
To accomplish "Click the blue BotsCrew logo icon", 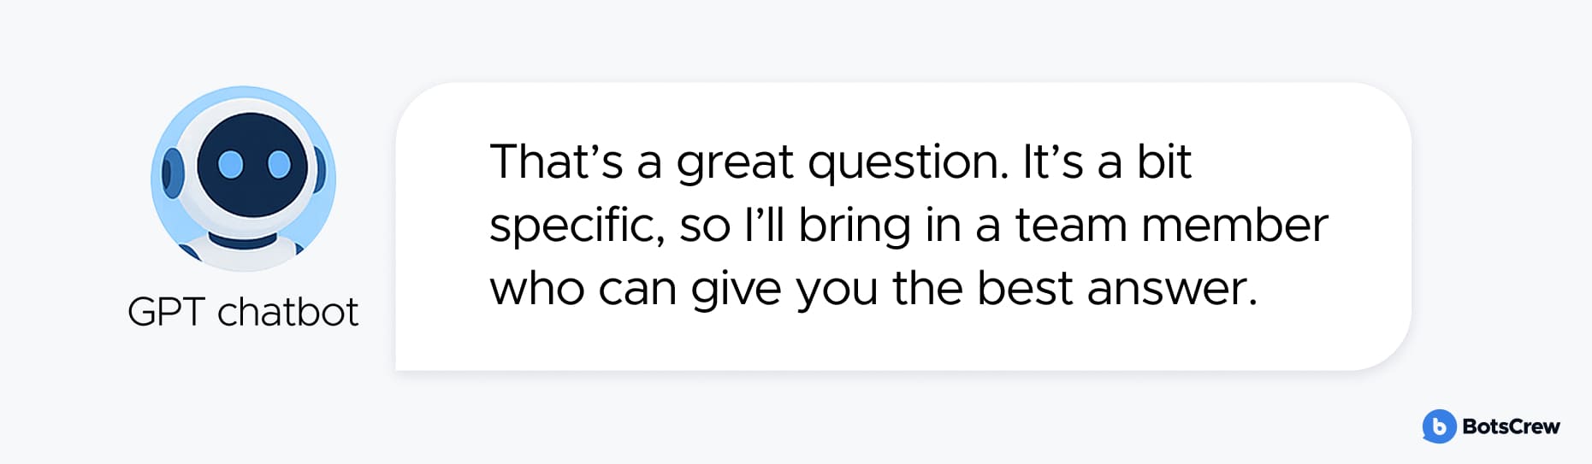I will [1439, 426].
